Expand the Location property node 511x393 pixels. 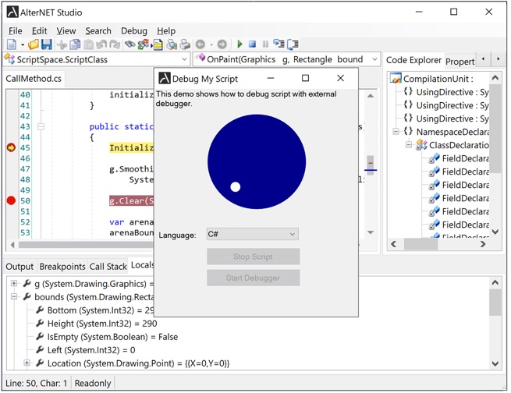27,364
